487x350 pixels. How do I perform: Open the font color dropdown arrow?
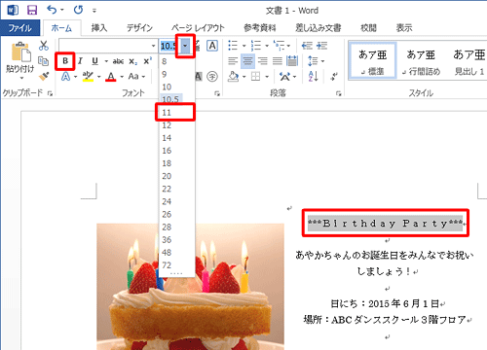122,77
